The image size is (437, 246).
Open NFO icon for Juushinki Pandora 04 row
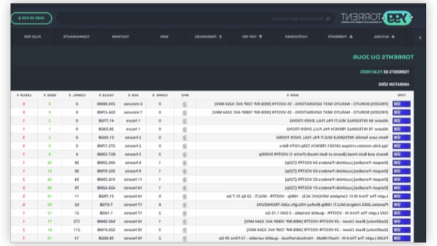point(184,163)
